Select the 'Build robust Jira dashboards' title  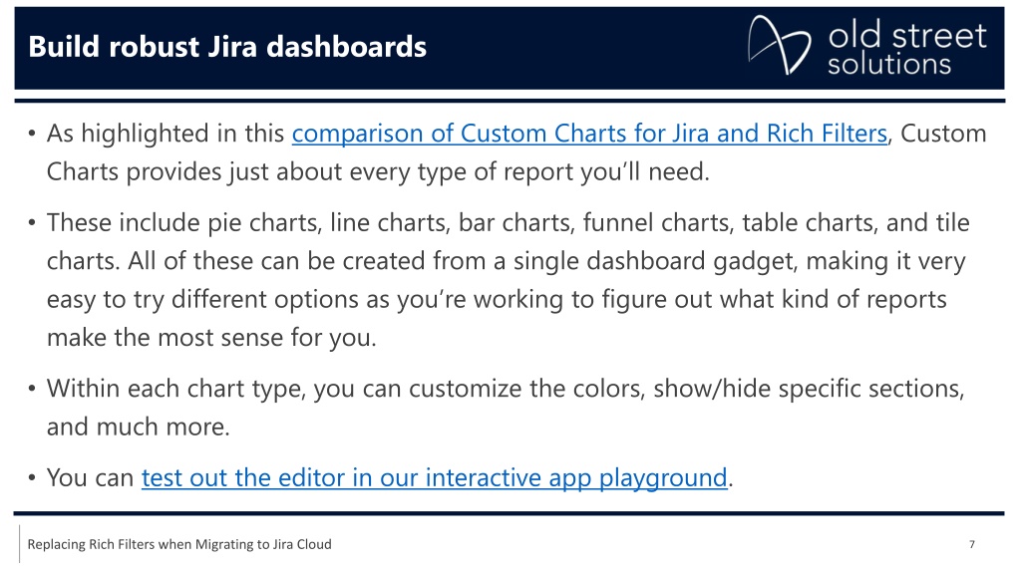click(227, 47)
